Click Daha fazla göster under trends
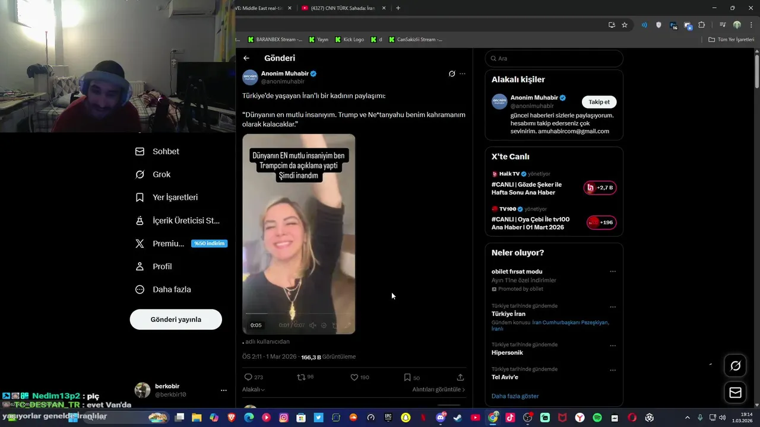 coord(515,396)
